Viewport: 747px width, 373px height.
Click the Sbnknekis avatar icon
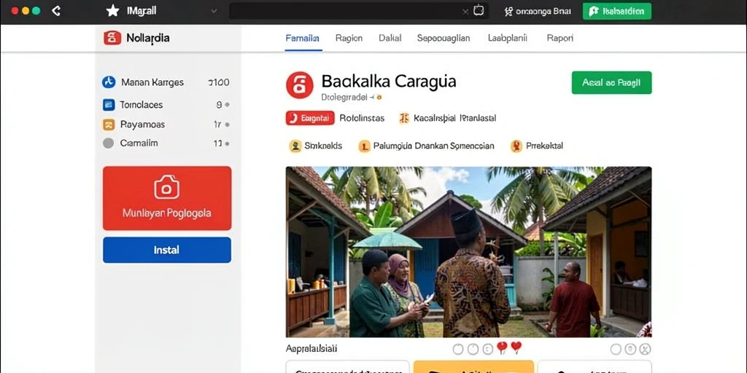pos(295,146)
